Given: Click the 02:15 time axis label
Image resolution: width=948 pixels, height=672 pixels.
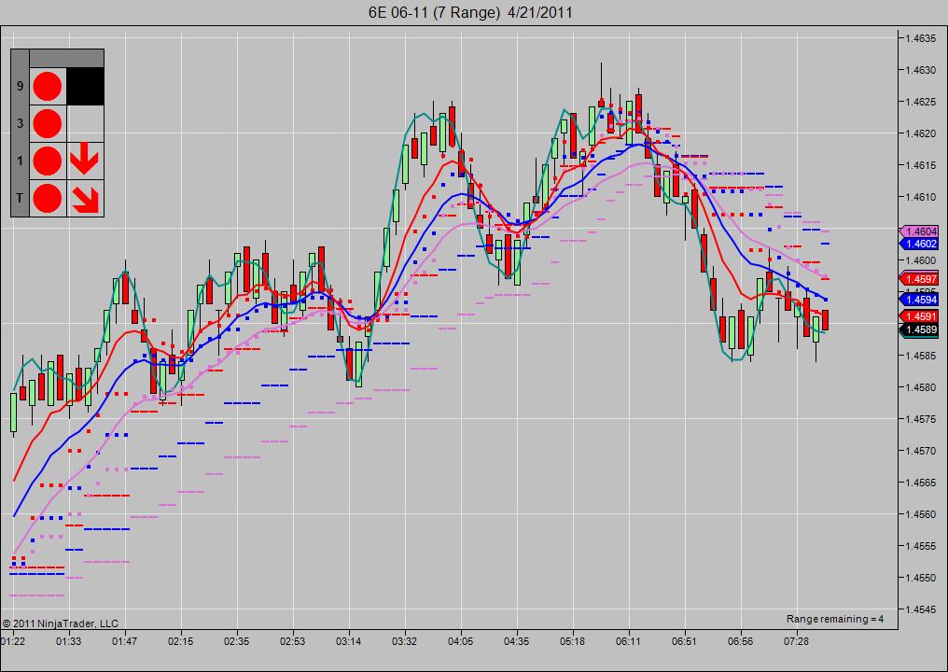Looking at the screenshot, I should 180,640.
